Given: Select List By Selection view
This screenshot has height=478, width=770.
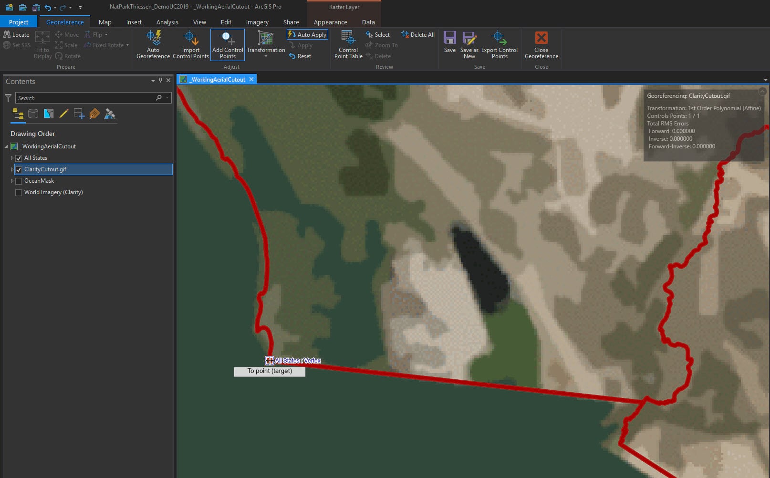Looking at the screenshot, I should 48,114.
